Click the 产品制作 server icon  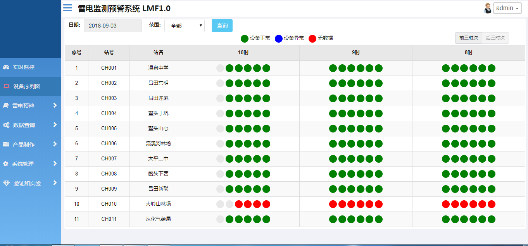tap(6, 144)
